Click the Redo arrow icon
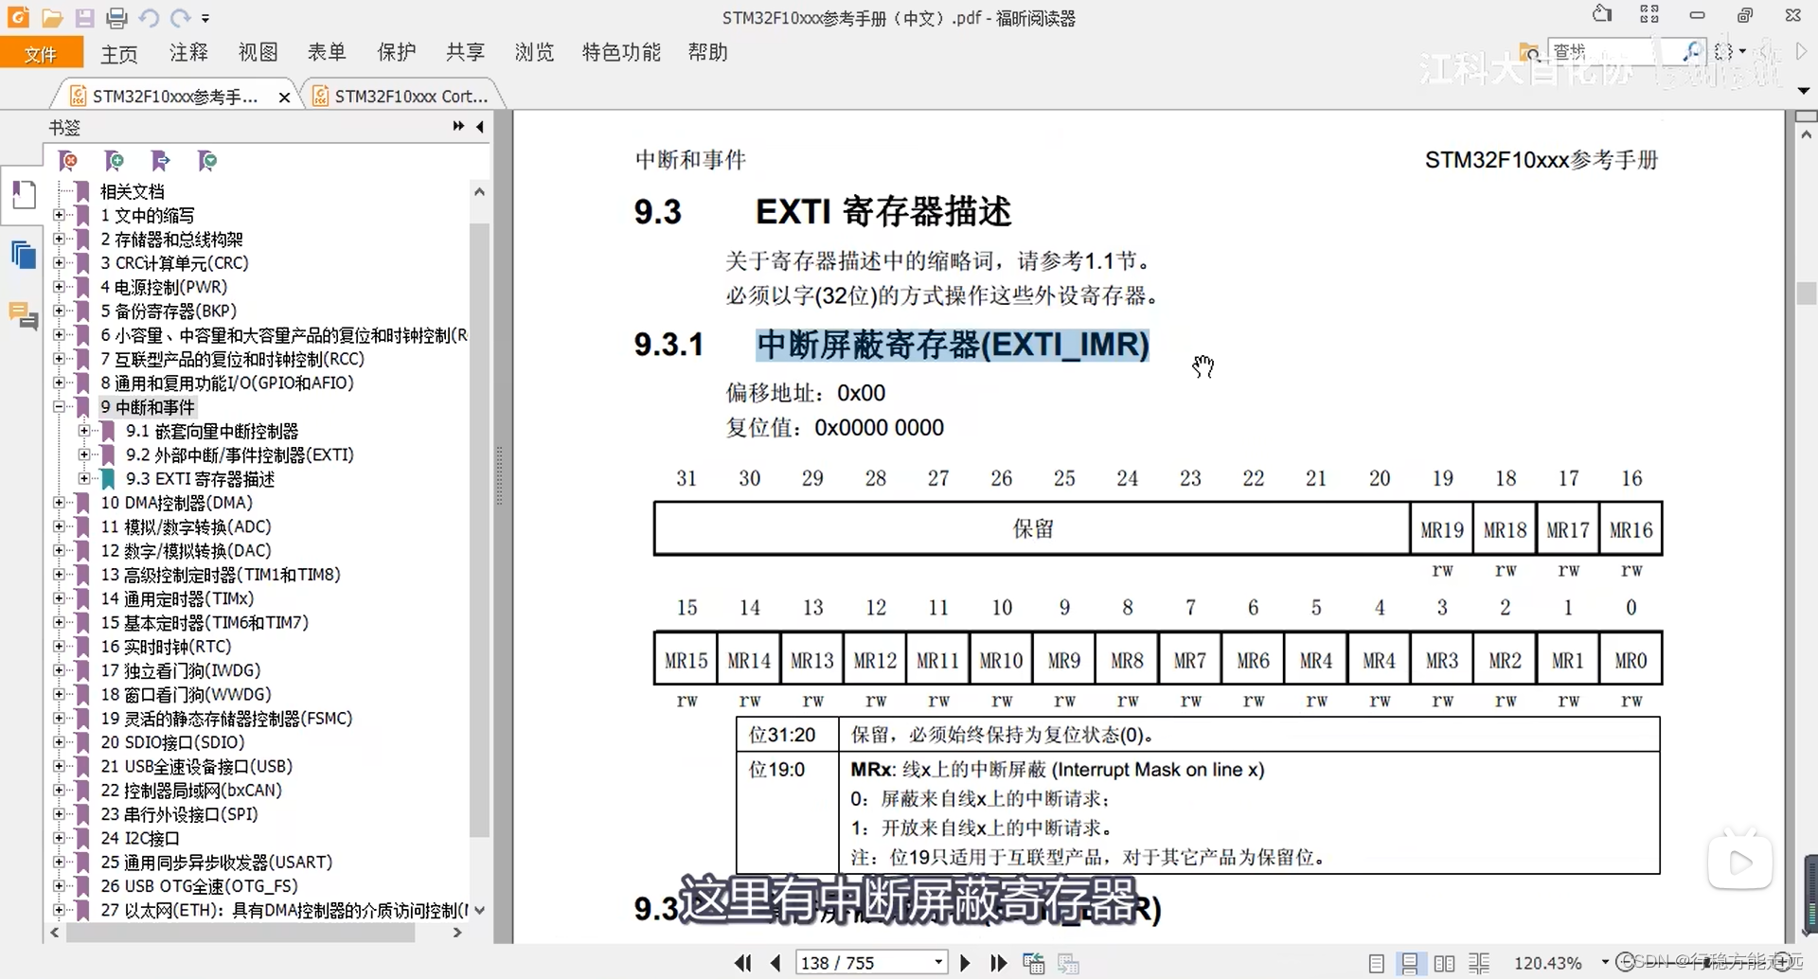The height and width of the screenshot is (979, 1818). [181, 17]
